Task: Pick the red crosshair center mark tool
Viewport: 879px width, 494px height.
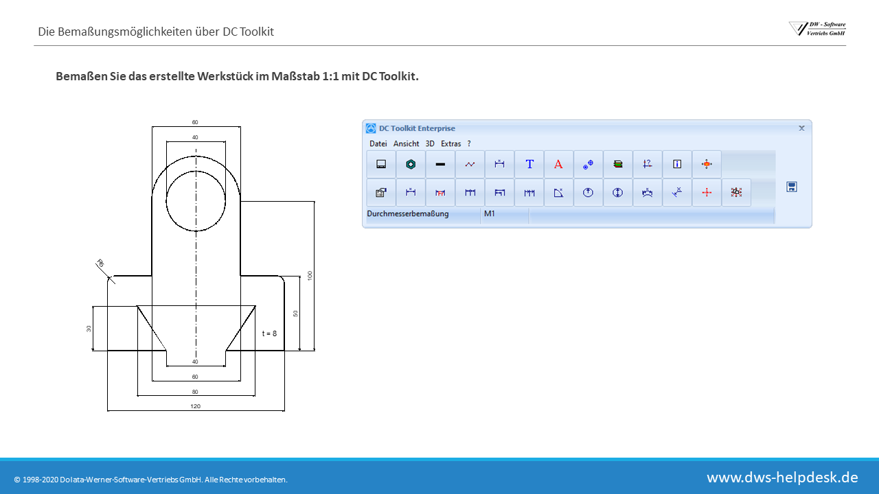Action: pos(707,193)
